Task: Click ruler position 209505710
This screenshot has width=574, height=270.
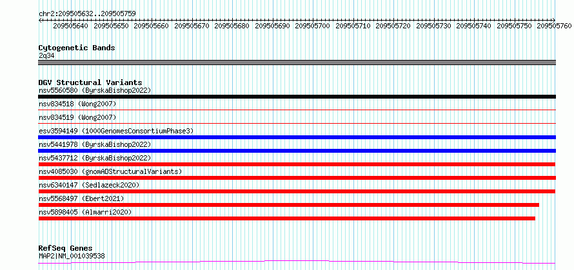Action: [353, 26]
